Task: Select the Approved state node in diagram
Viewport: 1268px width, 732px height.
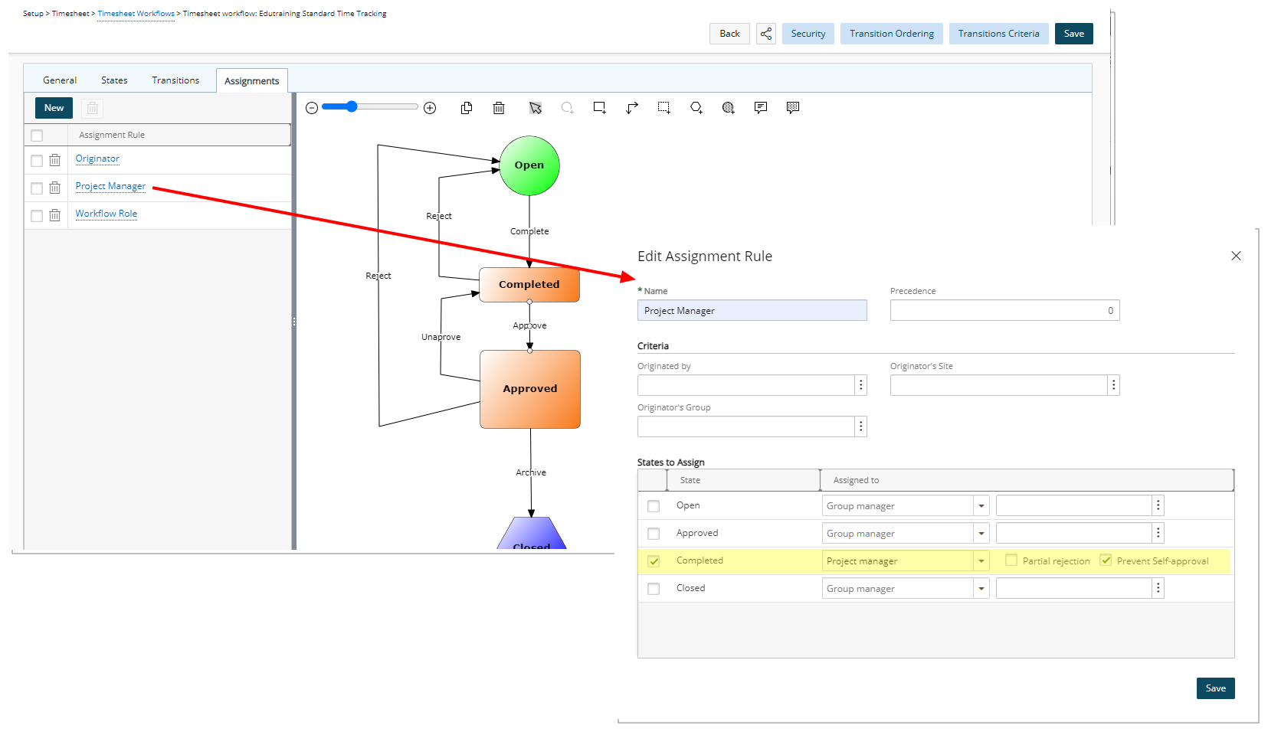Action: coord(530,389)
